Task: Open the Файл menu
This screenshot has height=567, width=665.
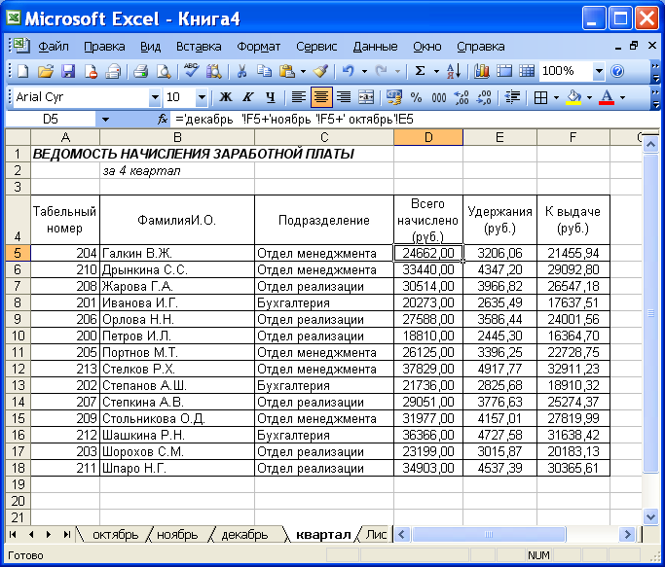Action: [x=54, y=46]
